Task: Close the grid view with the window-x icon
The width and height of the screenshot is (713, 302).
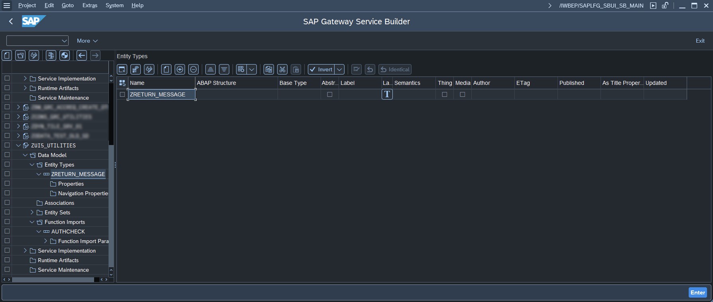Action: 122,69
